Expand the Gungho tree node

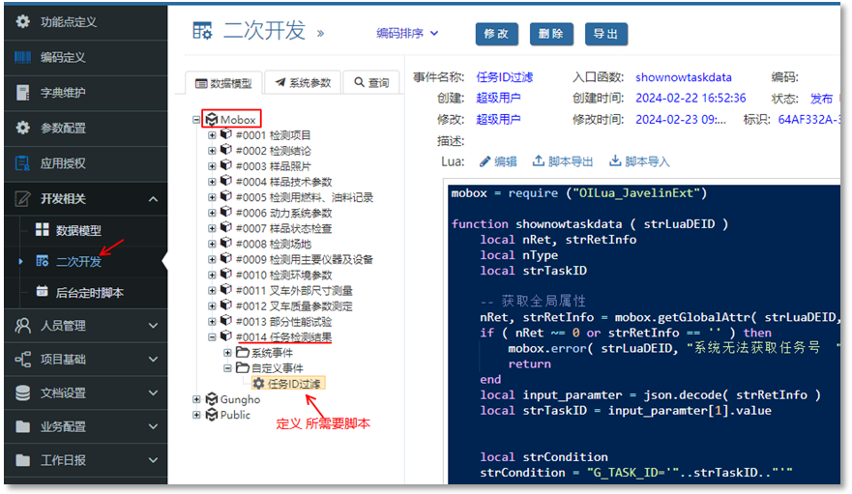(x=197, y=399)
